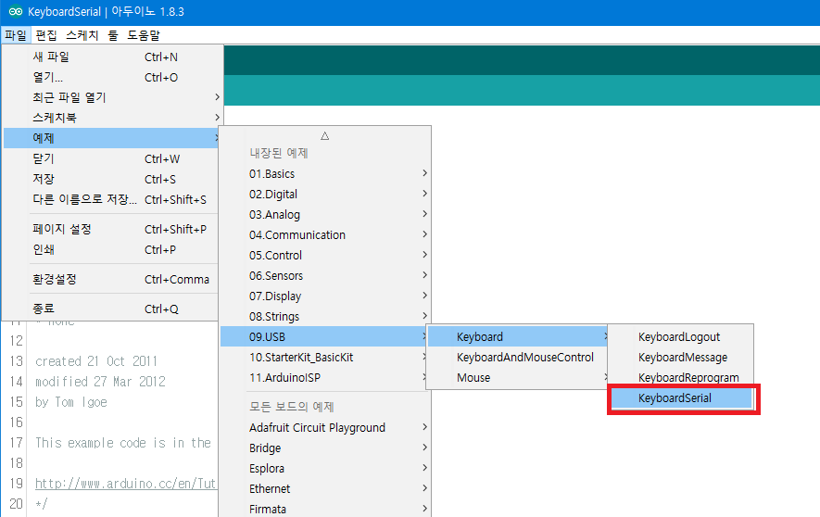This screenshot has height=517, width=820.
Task: Click 'created 21 Oct 2011' code line
Action: click(96, 361)
